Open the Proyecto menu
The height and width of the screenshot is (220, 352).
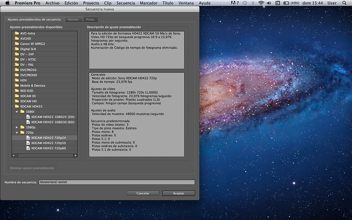[x=91, y=3]
